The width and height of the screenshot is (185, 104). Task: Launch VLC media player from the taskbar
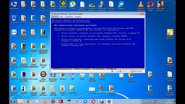tap(45, 101)
